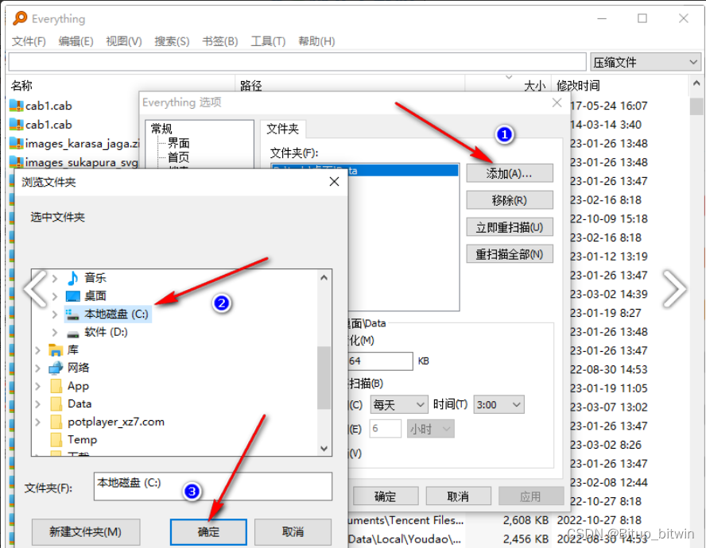
Task: Click the 立即重扫描(U) button
Action: tap(510, 227)
